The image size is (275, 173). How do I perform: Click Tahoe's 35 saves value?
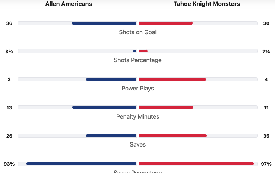point(266,136)
